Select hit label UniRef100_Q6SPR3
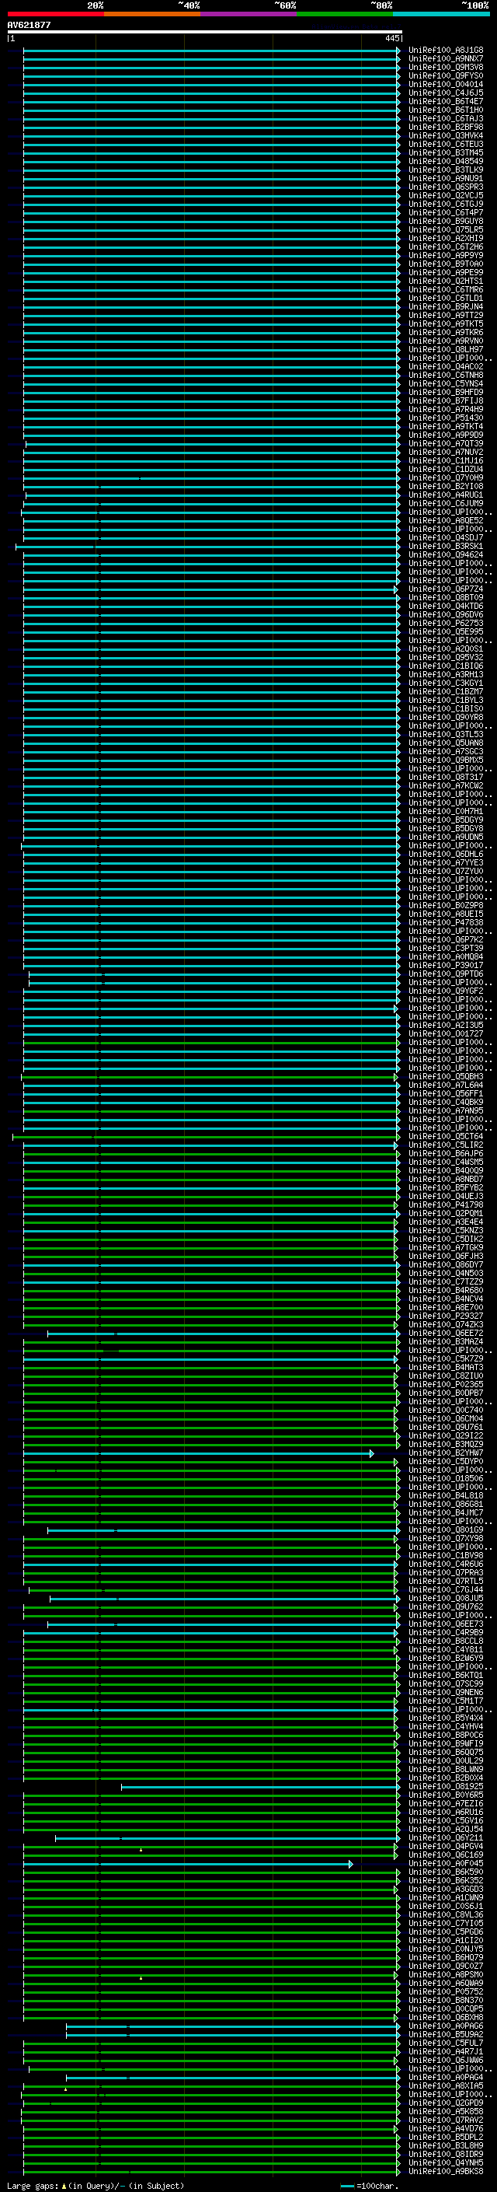Viewport: 497px width, 2192px height. 446,187
